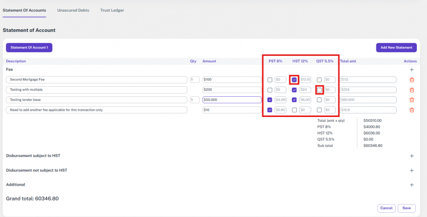The height and width of the screenshot is (217, 427).
Task: Remove the Testing lender base row
Action: 412,100
